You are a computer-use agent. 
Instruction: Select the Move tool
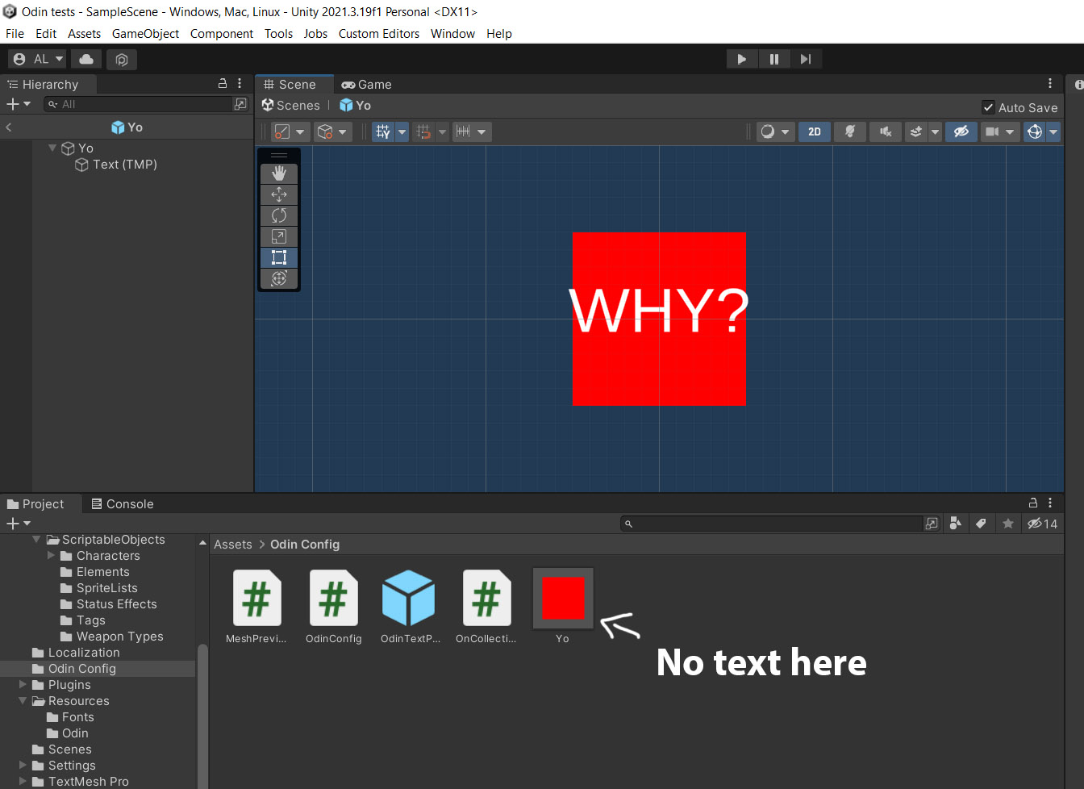click(x=278, y=194)
